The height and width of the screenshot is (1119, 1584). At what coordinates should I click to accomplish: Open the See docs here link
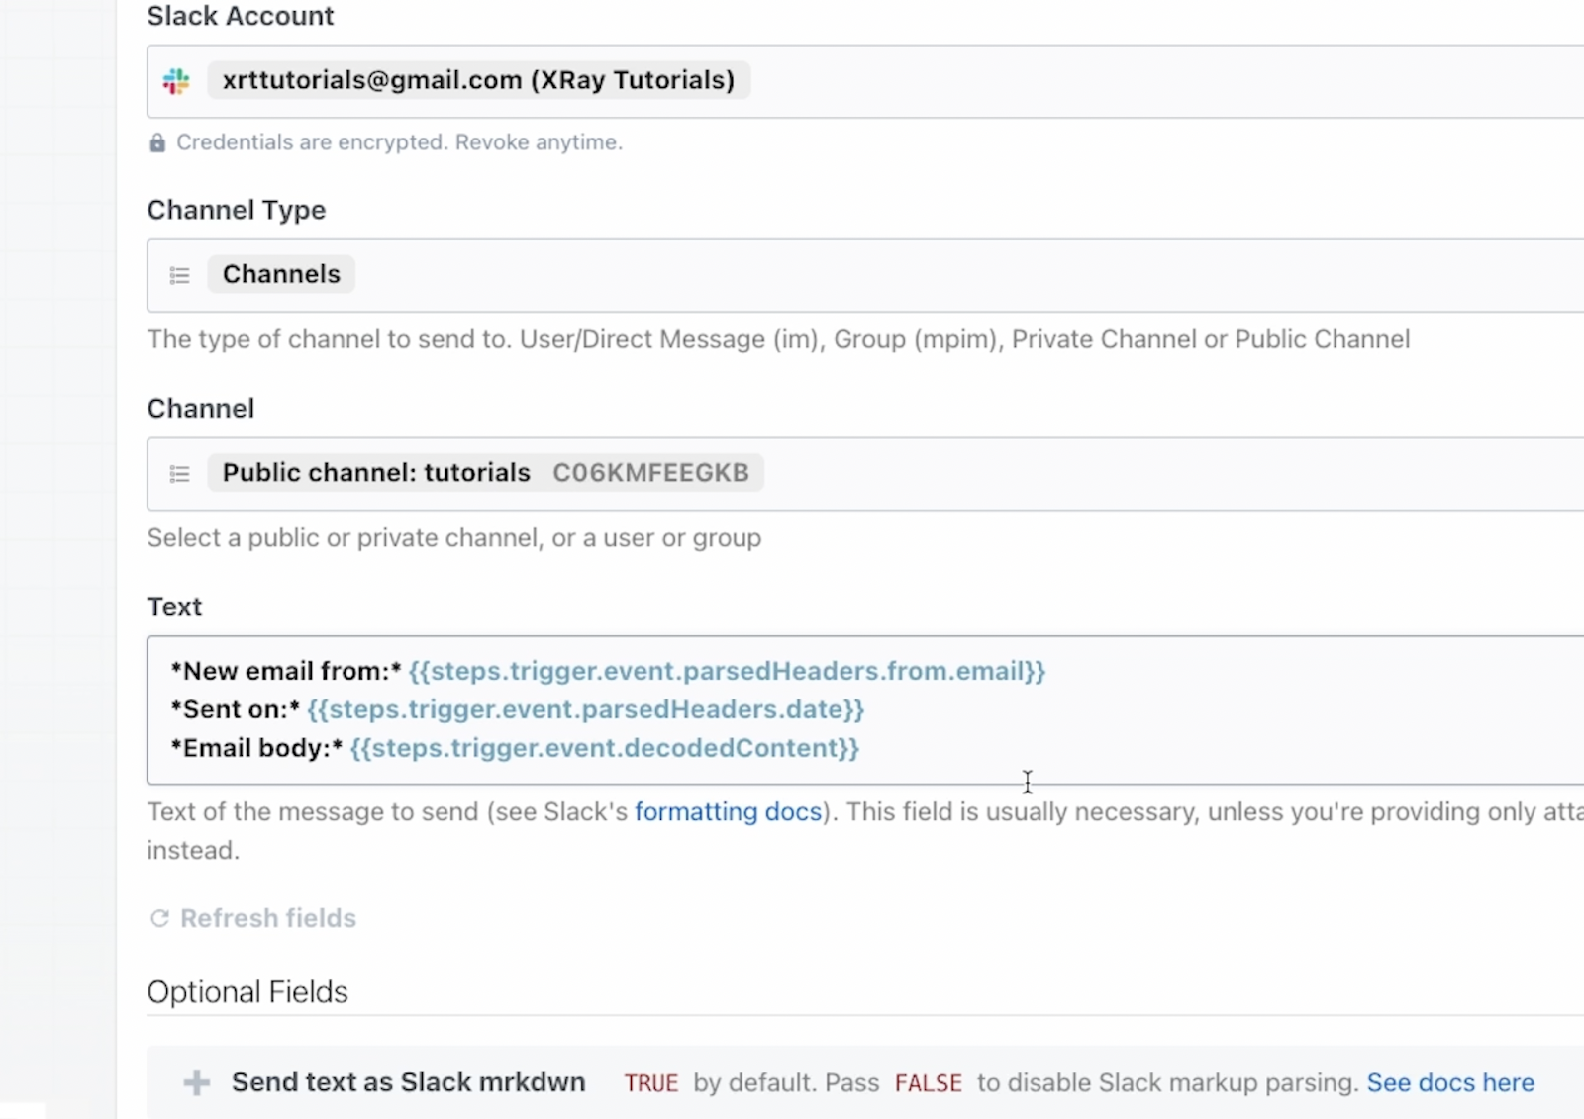point(1450,1083)
